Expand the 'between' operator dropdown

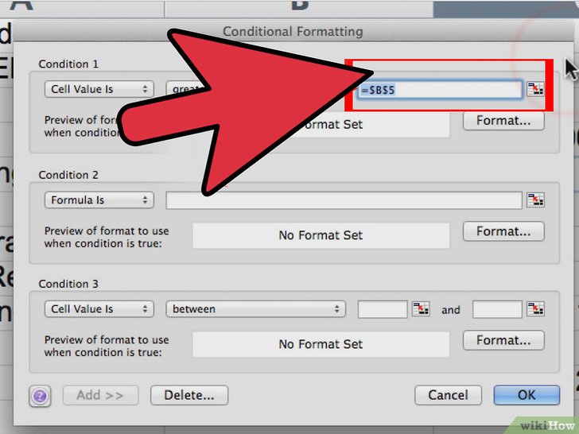pos(255,309)
